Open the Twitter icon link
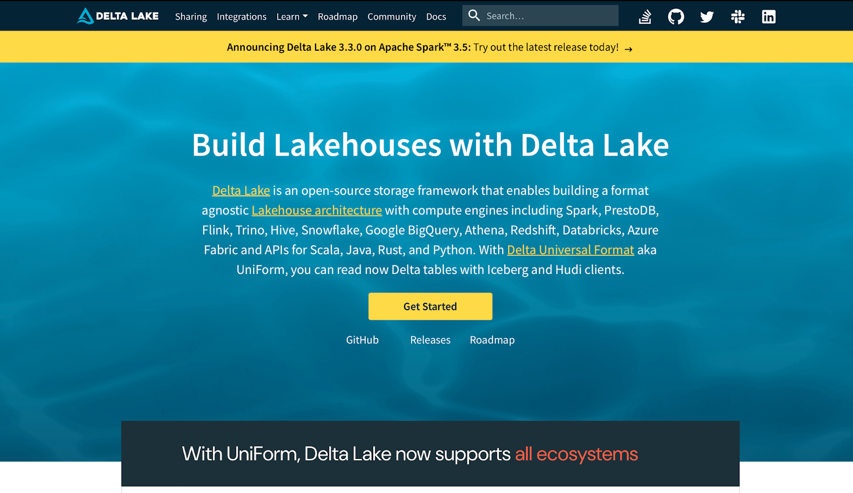 pyautogui.click(x=707, y=17)
